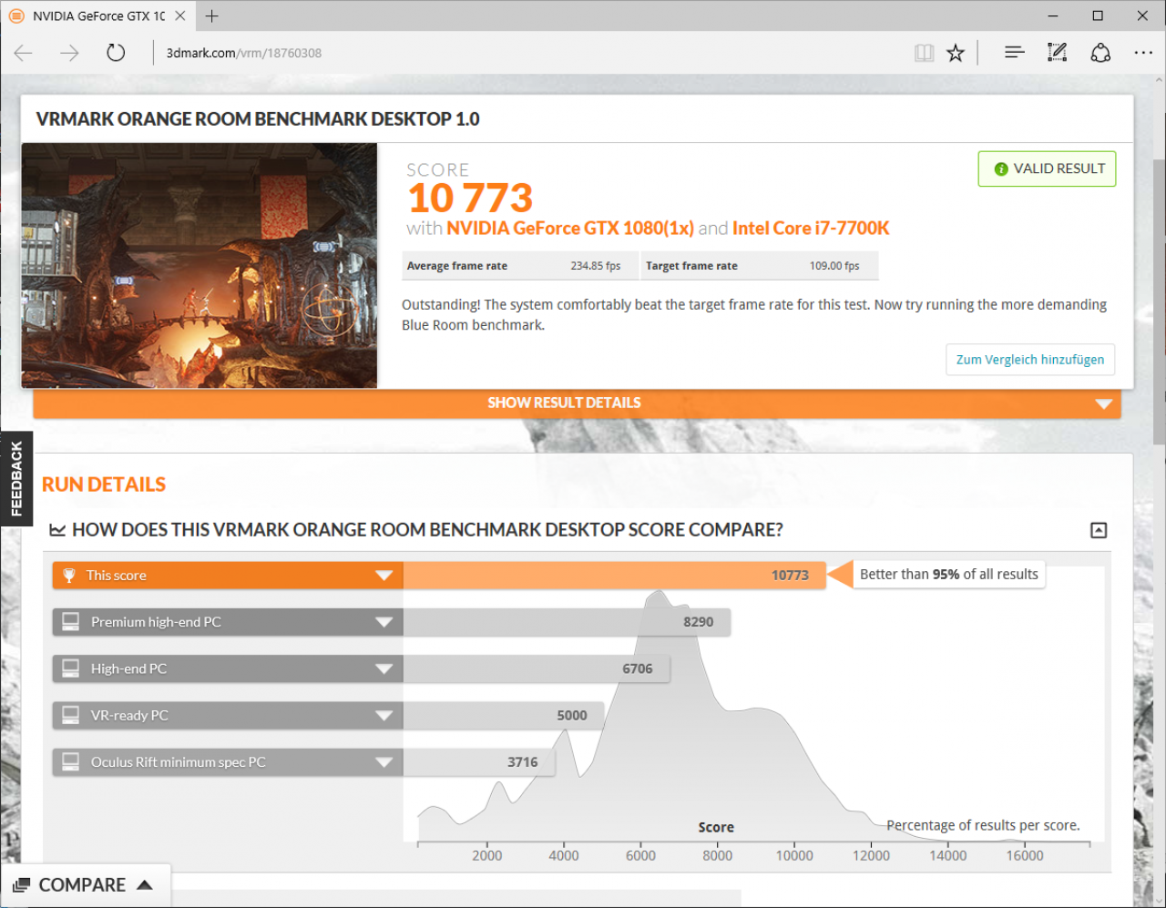This screenshot has height=908, width=1166.
Task: Expand the Show Result Details bar
Action: click(577, 403)
